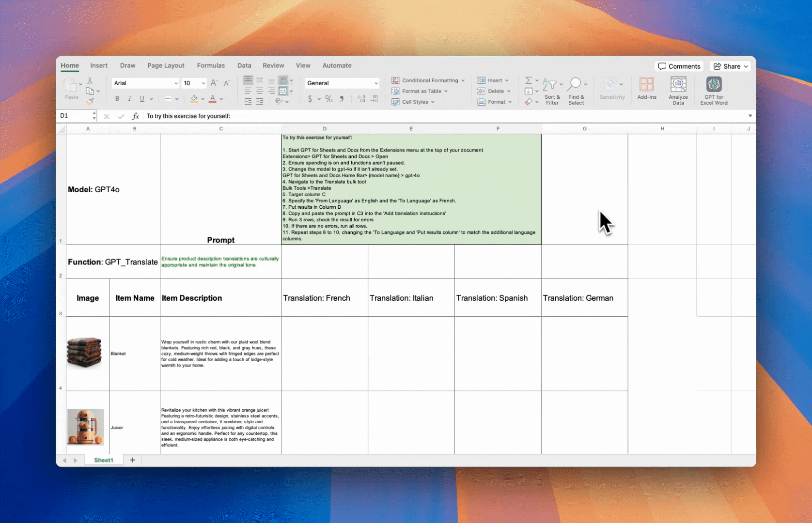Image resolution: width=812 pixels, height=523 pixels.
Task: Launch GPT for Excel Word
Action: pos(714,91)
